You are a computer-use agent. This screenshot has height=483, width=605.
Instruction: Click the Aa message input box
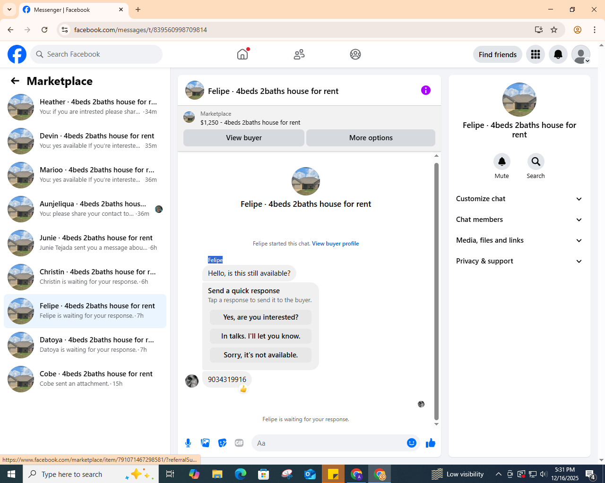pos(328,443)
